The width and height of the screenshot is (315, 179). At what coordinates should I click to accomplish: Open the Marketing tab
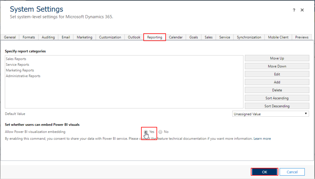pos(85,37)
